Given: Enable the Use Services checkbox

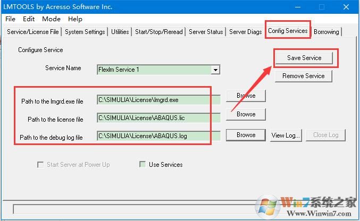Looking at the screenshot, I should click(x=143, y=164).
